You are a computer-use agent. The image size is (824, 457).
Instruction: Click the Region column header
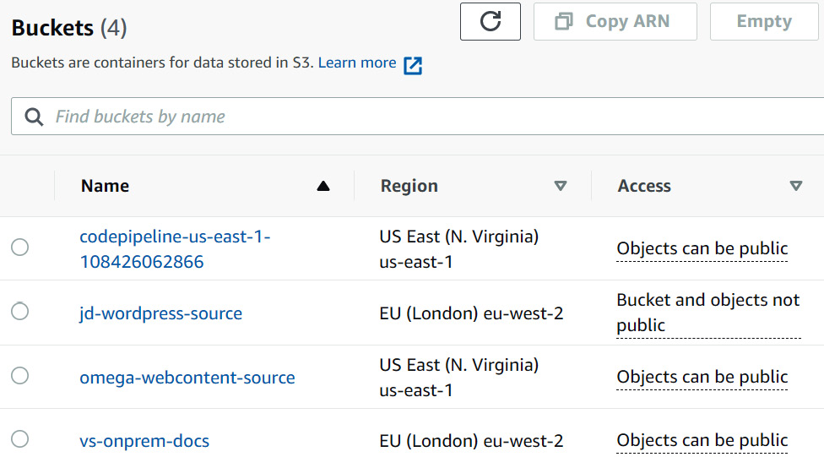click(x=409, y=186)
